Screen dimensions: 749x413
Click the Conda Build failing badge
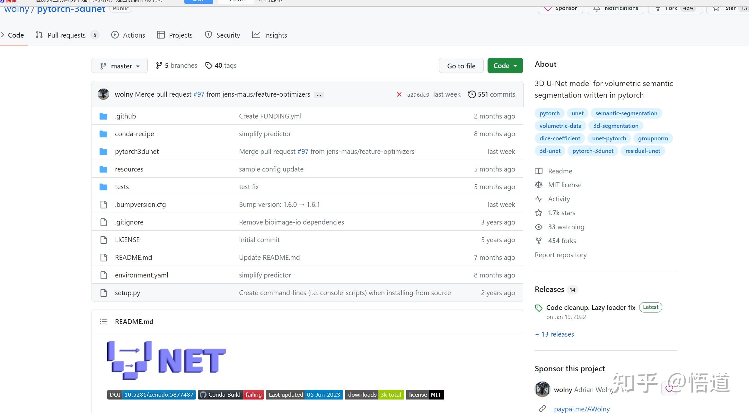tap(231, 395)
